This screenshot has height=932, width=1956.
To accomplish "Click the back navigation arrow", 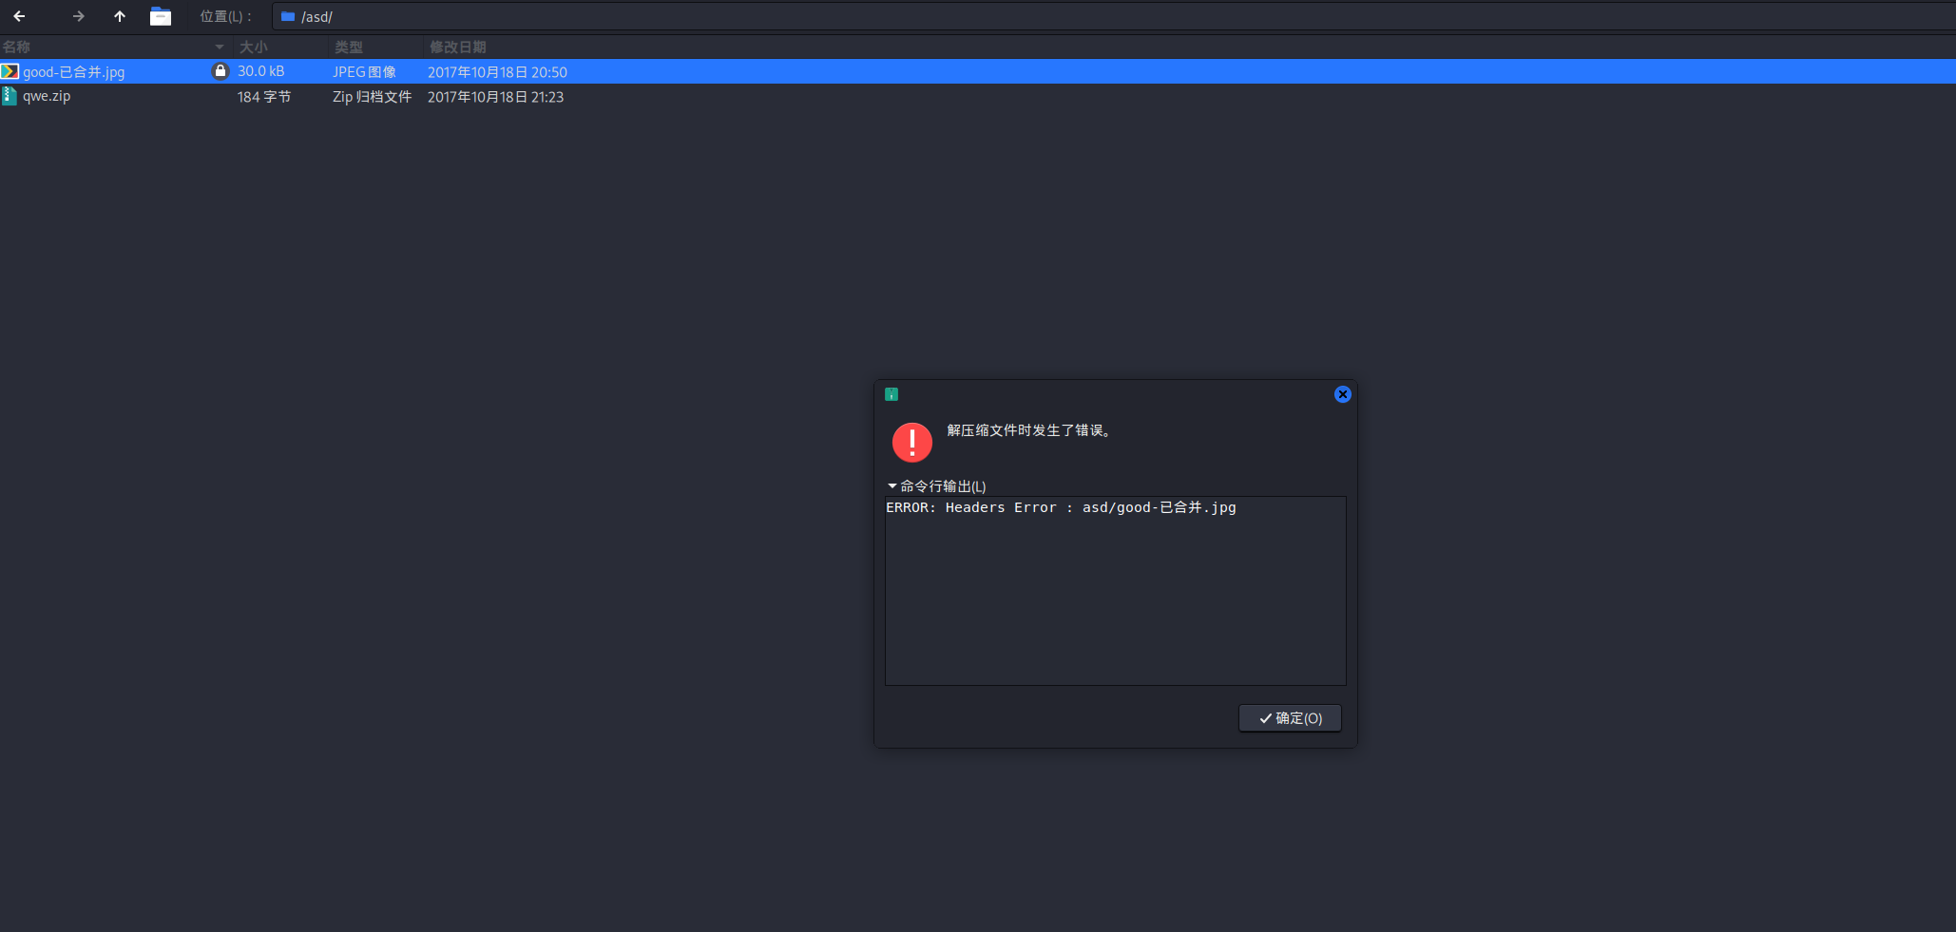I will (19, 16).
